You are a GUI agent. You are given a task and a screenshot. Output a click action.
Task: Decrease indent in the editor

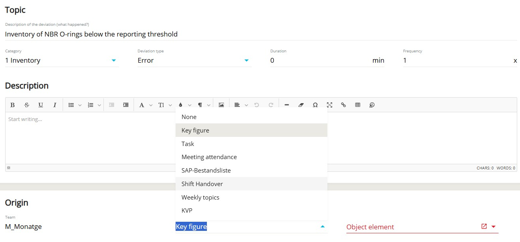(112, 105)
